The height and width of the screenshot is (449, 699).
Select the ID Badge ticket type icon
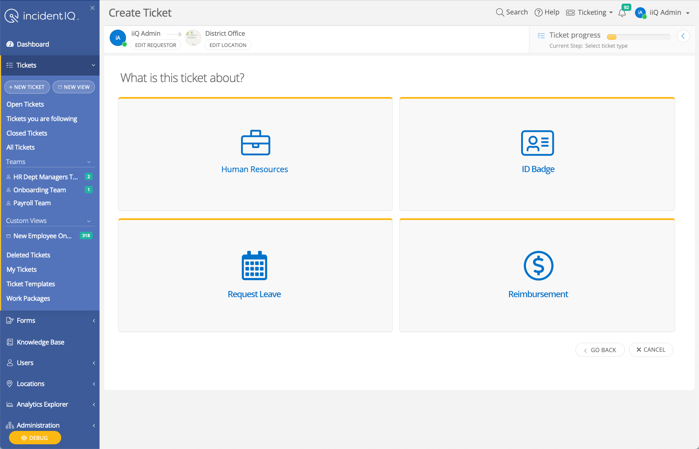[537, 143]
